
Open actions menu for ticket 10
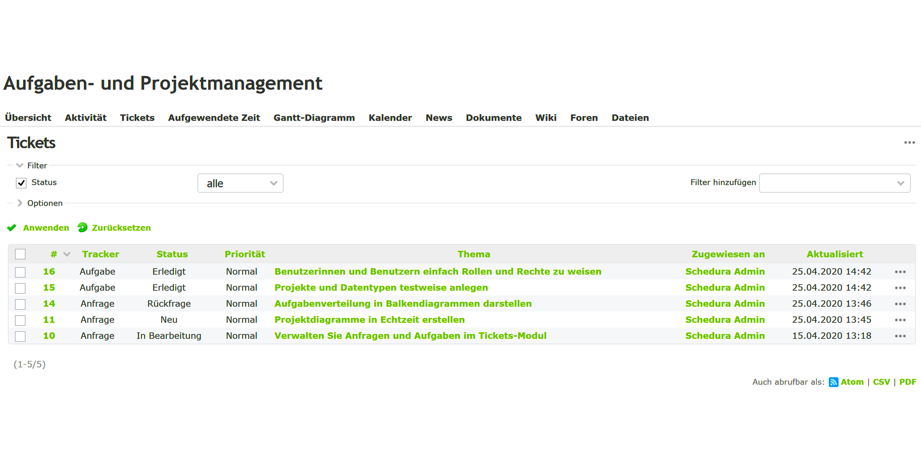900,336
